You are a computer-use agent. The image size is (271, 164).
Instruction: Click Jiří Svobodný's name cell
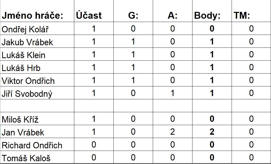tap(27, 94)
